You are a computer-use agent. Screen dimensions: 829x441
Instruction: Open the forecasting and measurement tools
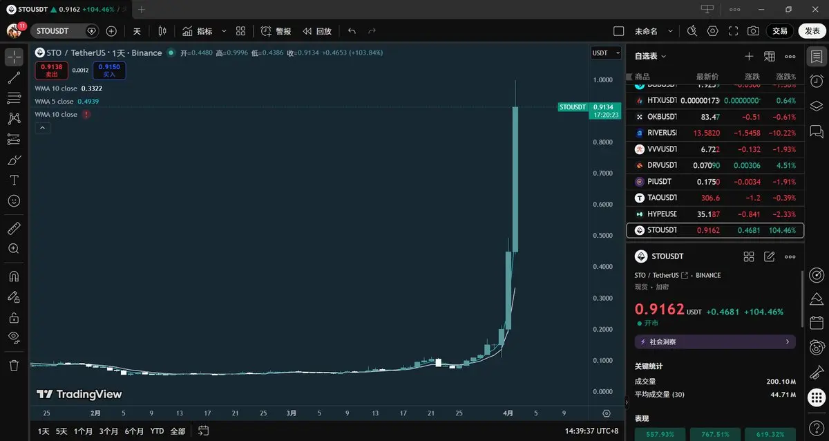tap(14, 139)
